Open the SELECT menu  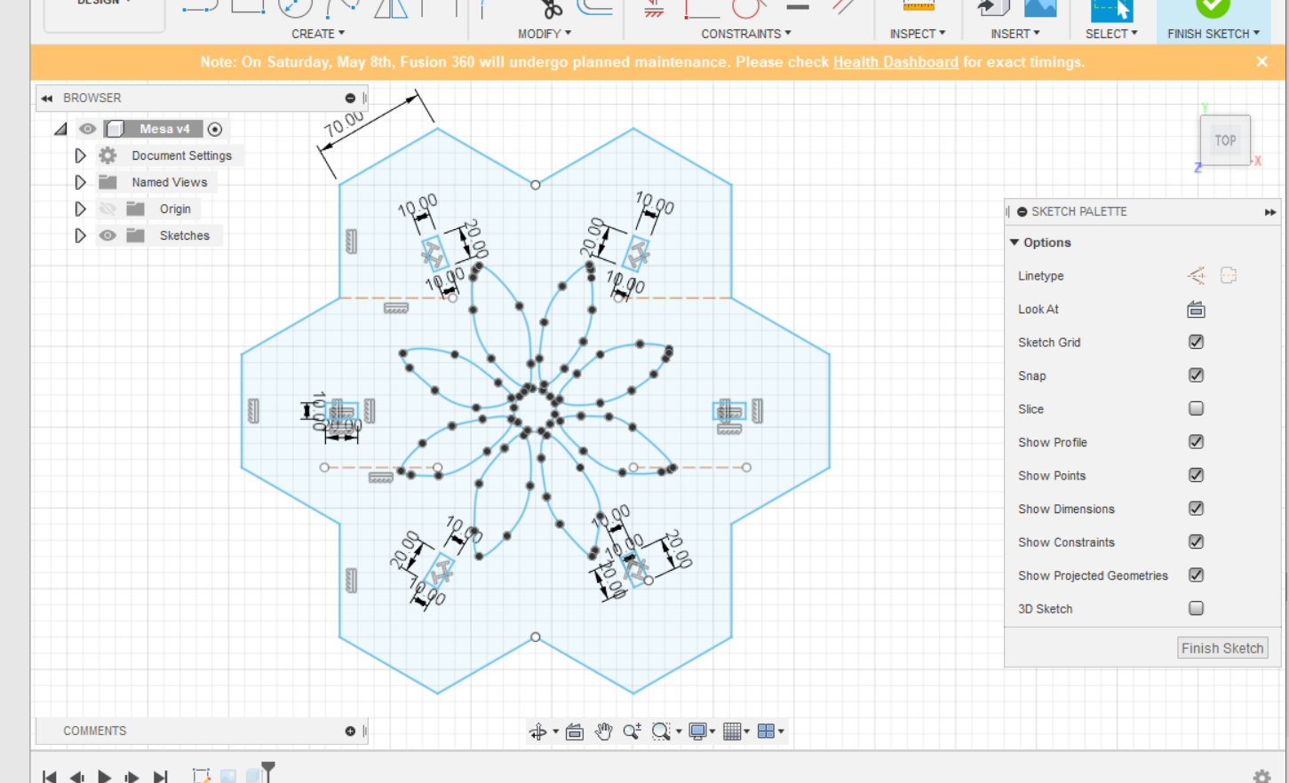1111,34
